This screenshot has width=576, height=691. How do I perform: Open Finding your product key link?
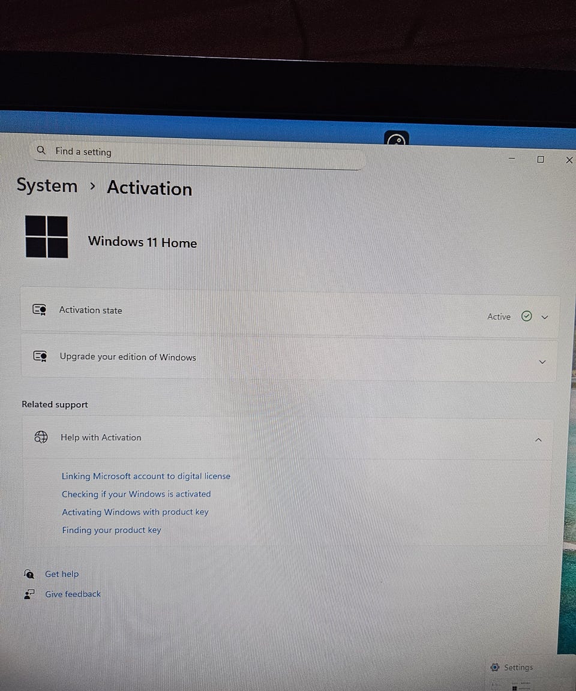pyautogui.click(x=112, y=530)
